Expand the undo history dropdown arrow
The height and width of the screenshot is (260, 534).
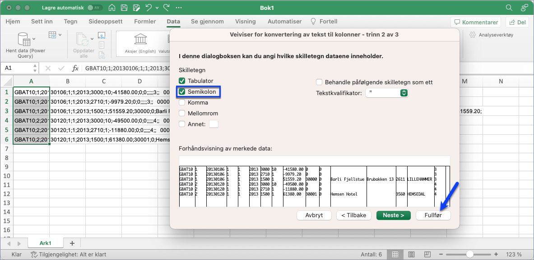[157, 8]
